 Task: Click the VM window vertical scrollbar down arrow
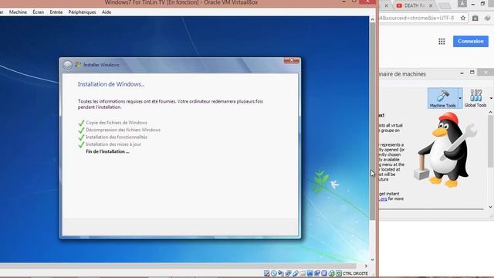click(x=372, y=259)
